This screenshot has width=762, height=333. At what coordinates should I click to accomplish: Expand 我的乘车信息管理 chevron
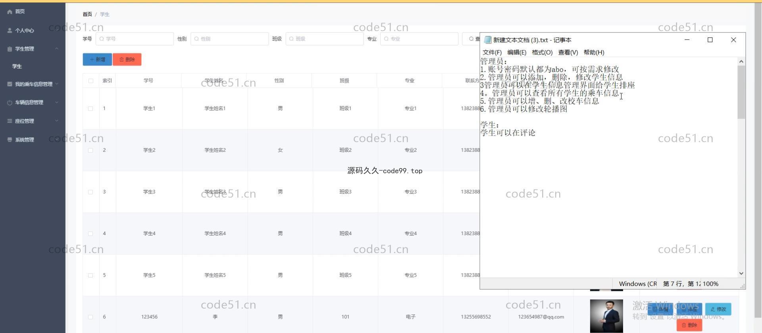(57, 84)
